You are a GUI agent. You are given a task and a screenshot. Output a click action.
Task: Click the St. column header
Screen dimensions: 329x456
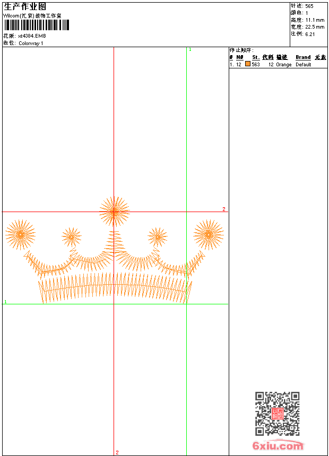pyautogui.click(x=256, y=57)
